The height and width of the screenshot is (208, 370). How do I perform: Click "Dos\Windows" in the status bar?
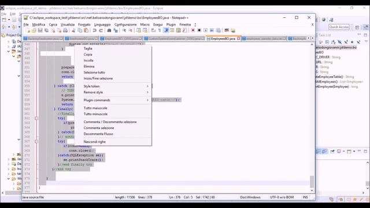pyautogui.click(x=250, y=197)
